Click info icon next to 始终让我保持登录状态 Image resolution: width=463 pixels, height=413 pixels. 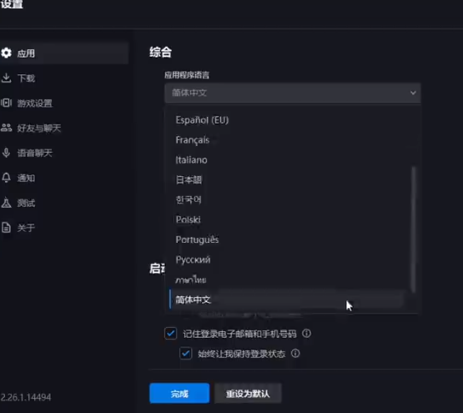(295, 353)
